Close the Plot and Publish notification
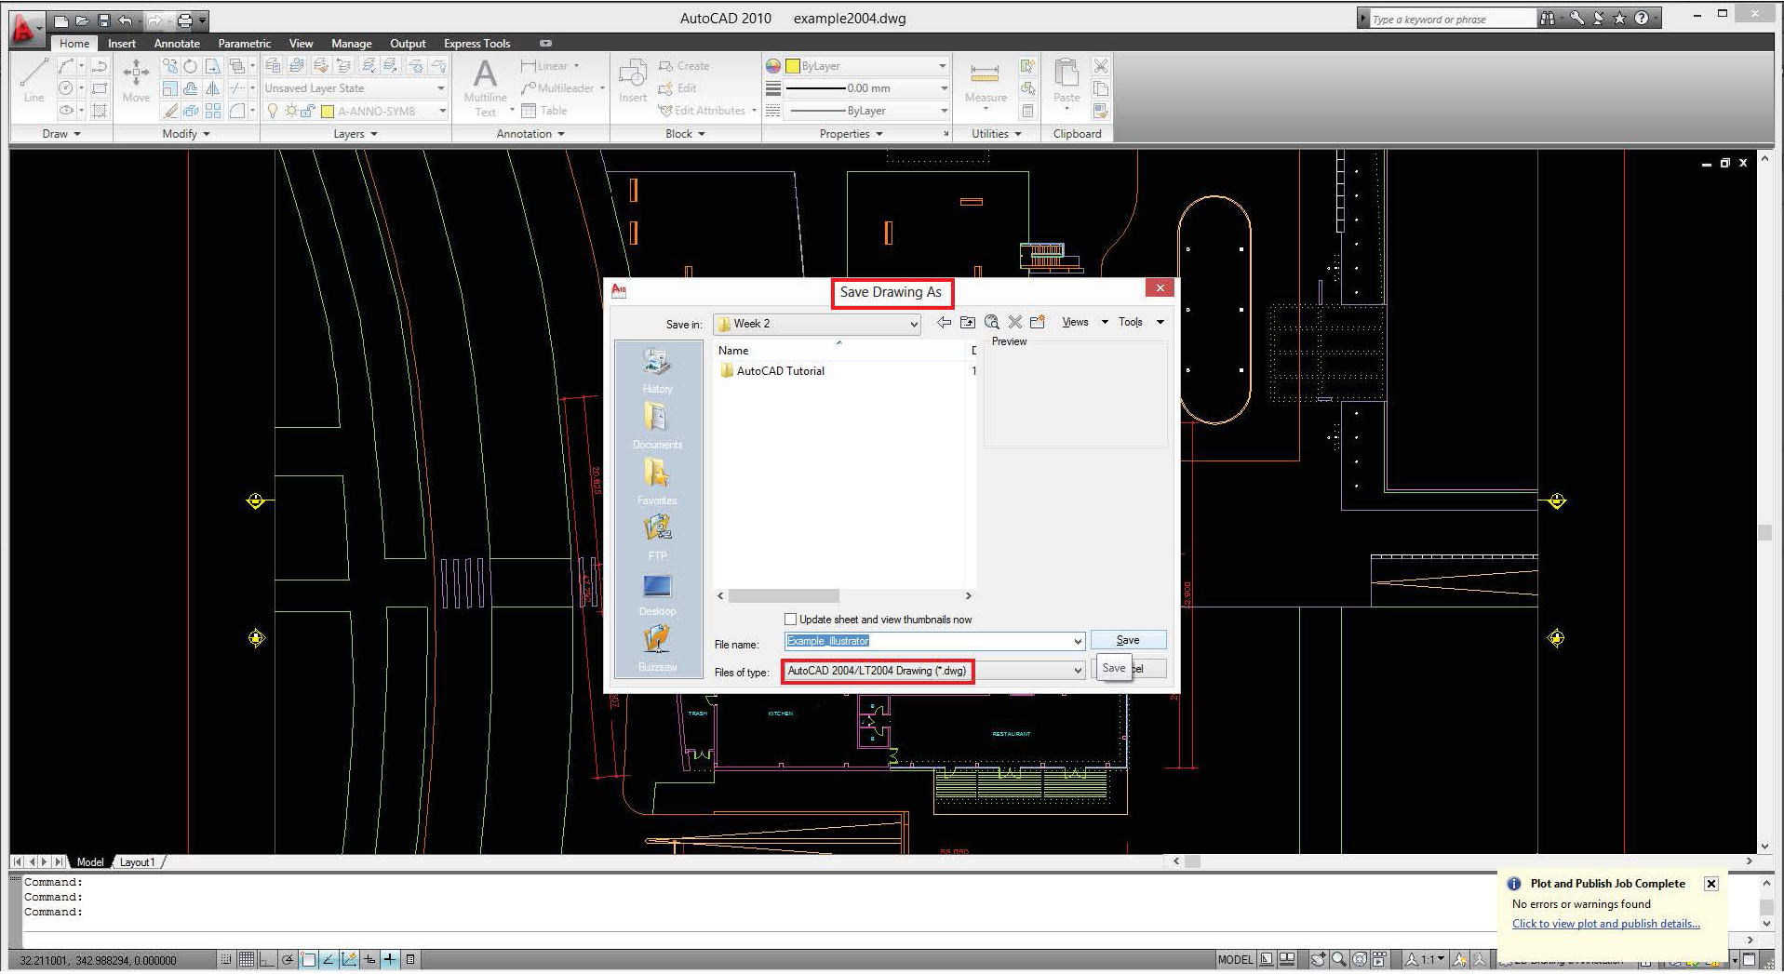 tap(1710, 884)
